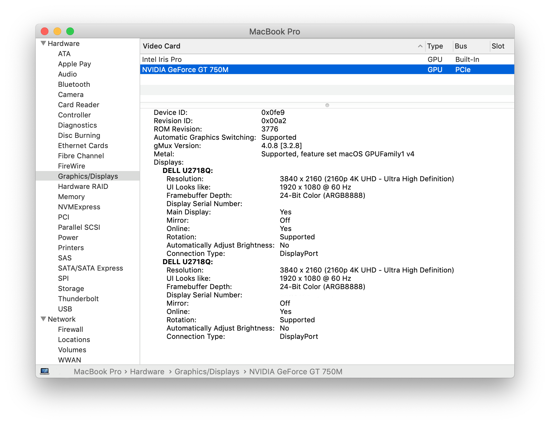Select SPI in the sidebar
550x425 pixels.
[x=63, y=279]
